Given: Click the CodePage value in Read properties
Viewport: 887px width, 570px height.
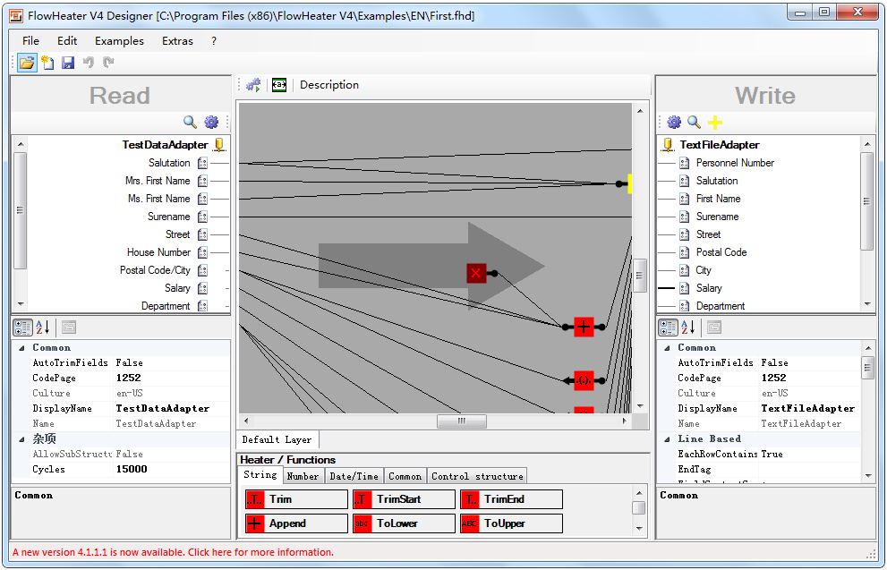Looking at the screenshot, I should pos(172,379).
